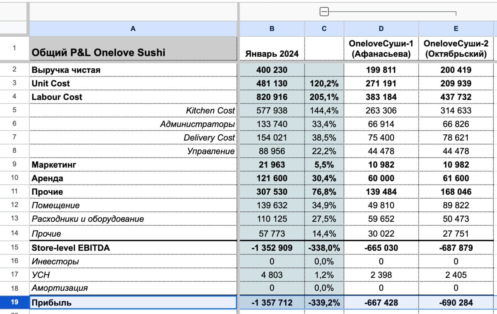Select the 'Аренда' label cell
The image size is (497, 314).
click(133, 178)
